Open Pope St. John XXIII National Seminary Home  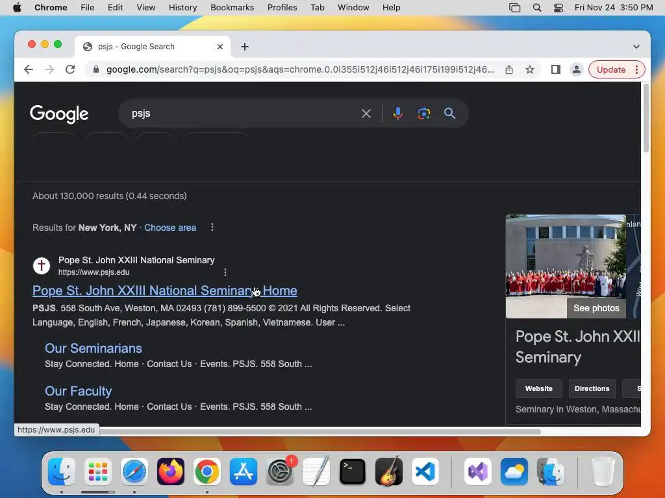(x=164, y=290)
